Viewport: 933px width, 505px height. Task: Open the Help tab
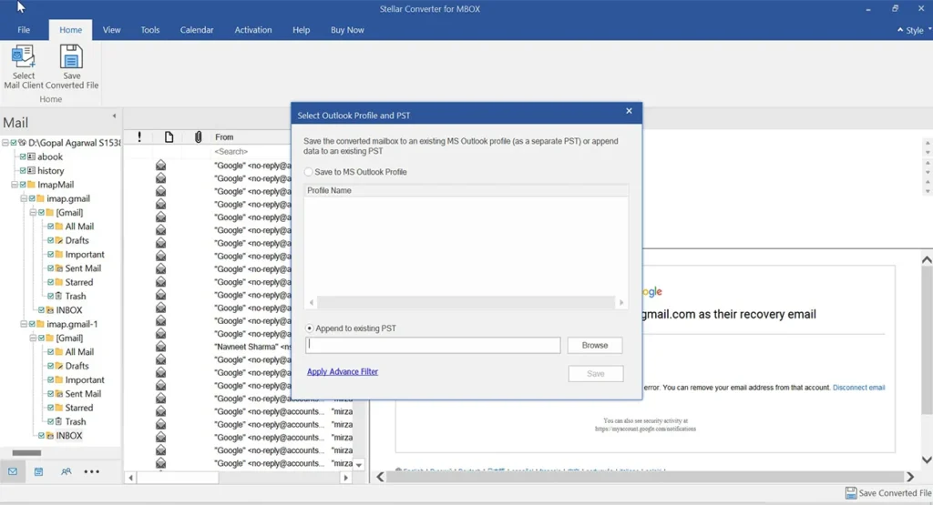point(301,30)
